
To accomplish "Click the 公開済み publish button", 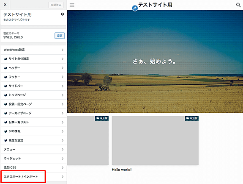I will coord(56,5).
